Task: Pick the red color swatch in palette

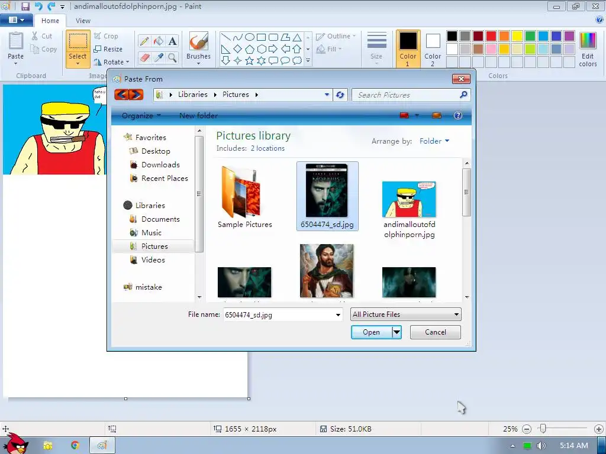Action: coord(491,36)
